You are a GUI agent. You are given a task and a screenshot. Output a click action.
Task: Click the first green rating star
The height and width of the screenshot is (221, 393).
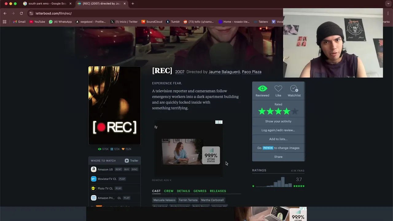[x=262, y=111]
